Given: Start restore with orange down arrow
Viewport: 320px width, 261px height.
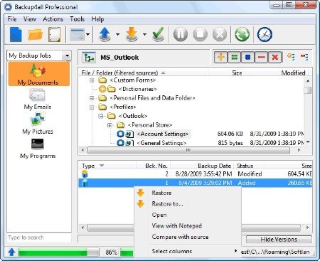Looking at the screenshot, I should 132,35.
